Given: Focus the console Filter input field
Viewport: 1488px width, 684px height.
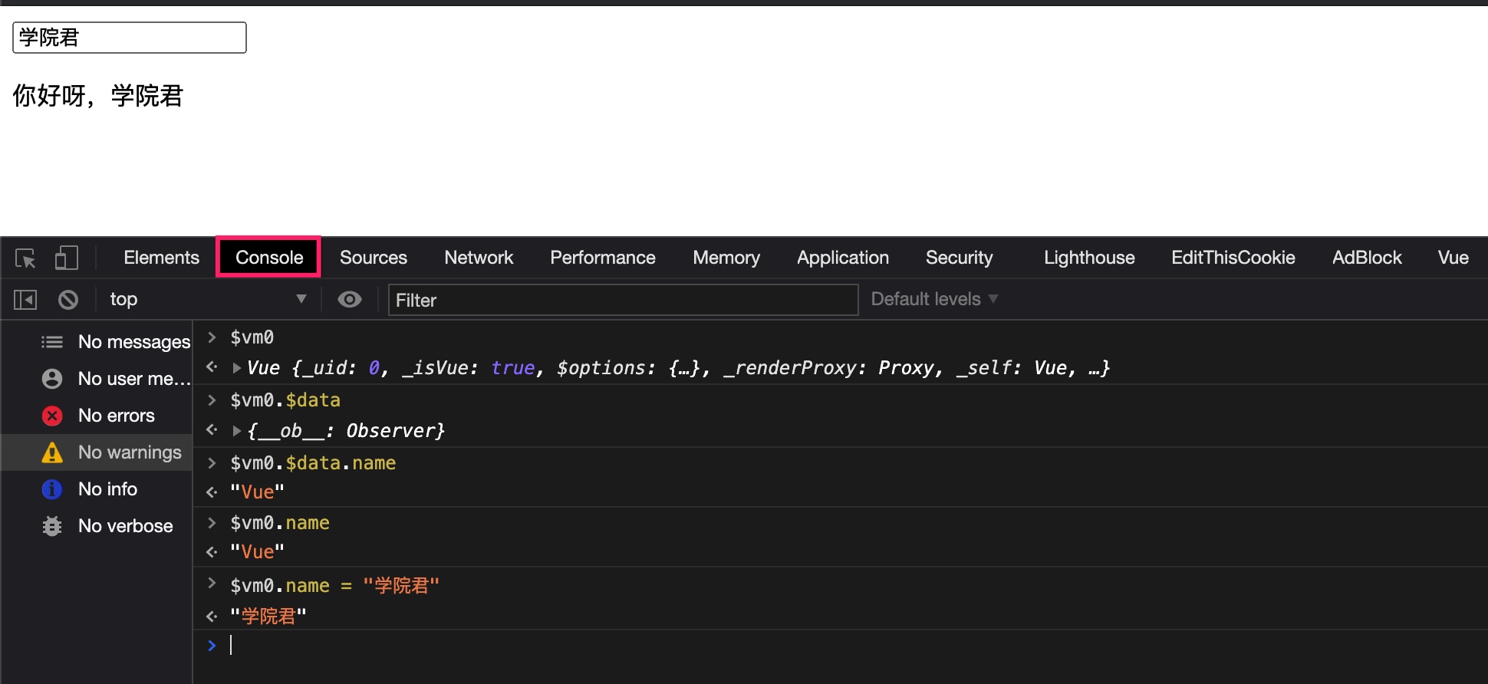Looking at the screenshot, I should point(623,300).
